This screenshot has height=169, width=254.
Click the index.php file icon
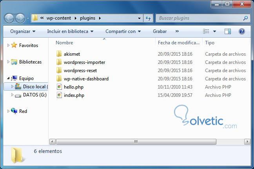coord(59,95)
